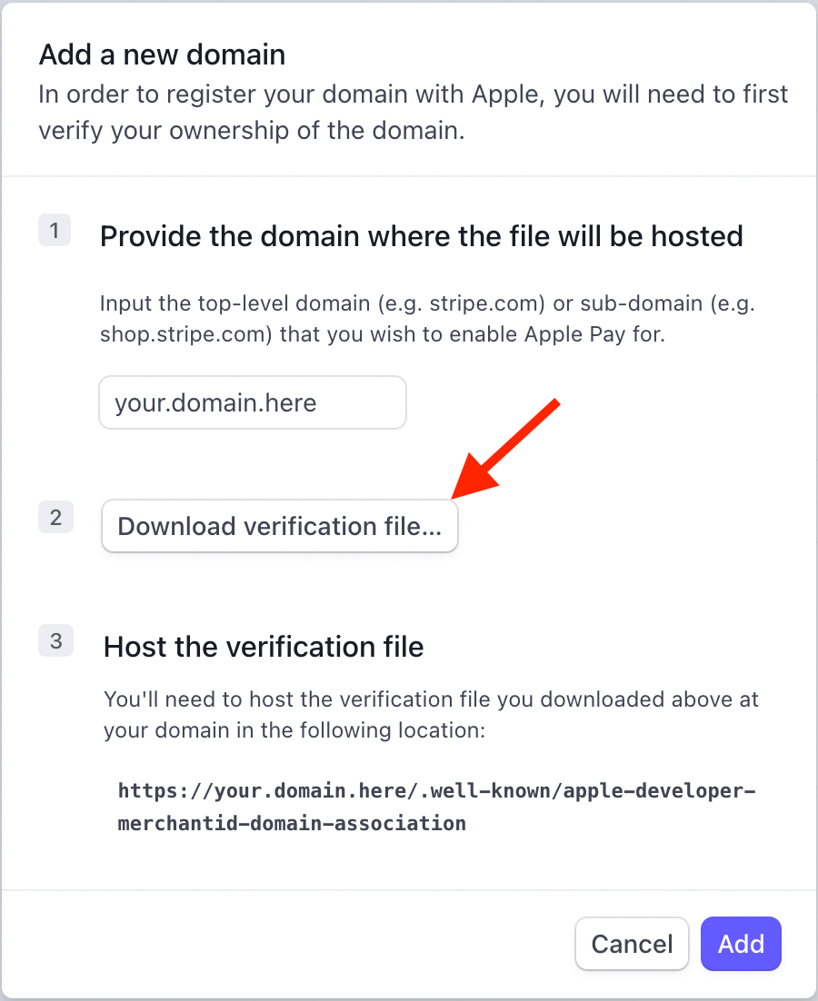Click the red arrow annotation
The image size is (818, 1001).
pos(505,450)
